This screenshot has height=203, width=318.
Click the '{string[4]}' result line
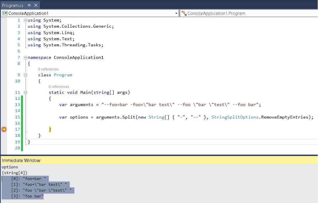point(14,173)
